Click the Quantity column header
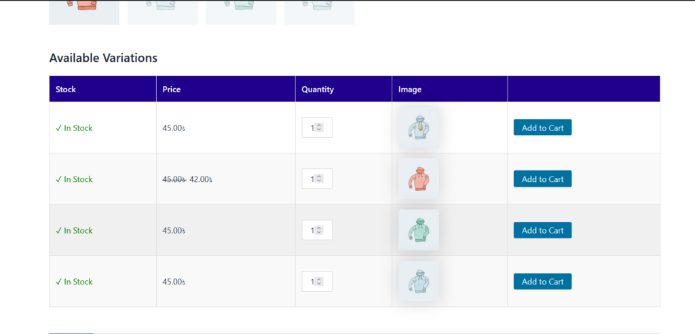Viewport: 695px width, 334px height. 317,89
